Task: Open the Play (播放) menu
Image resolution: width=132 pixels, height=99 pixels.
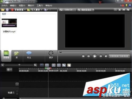Action: click(31, 6)
